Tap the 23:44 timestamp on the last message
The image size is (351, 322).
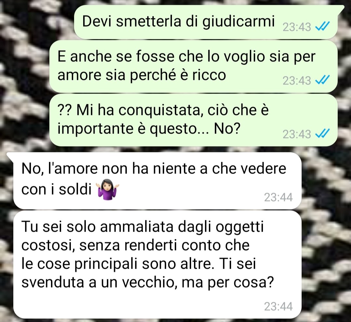click(x=278, y=306)
